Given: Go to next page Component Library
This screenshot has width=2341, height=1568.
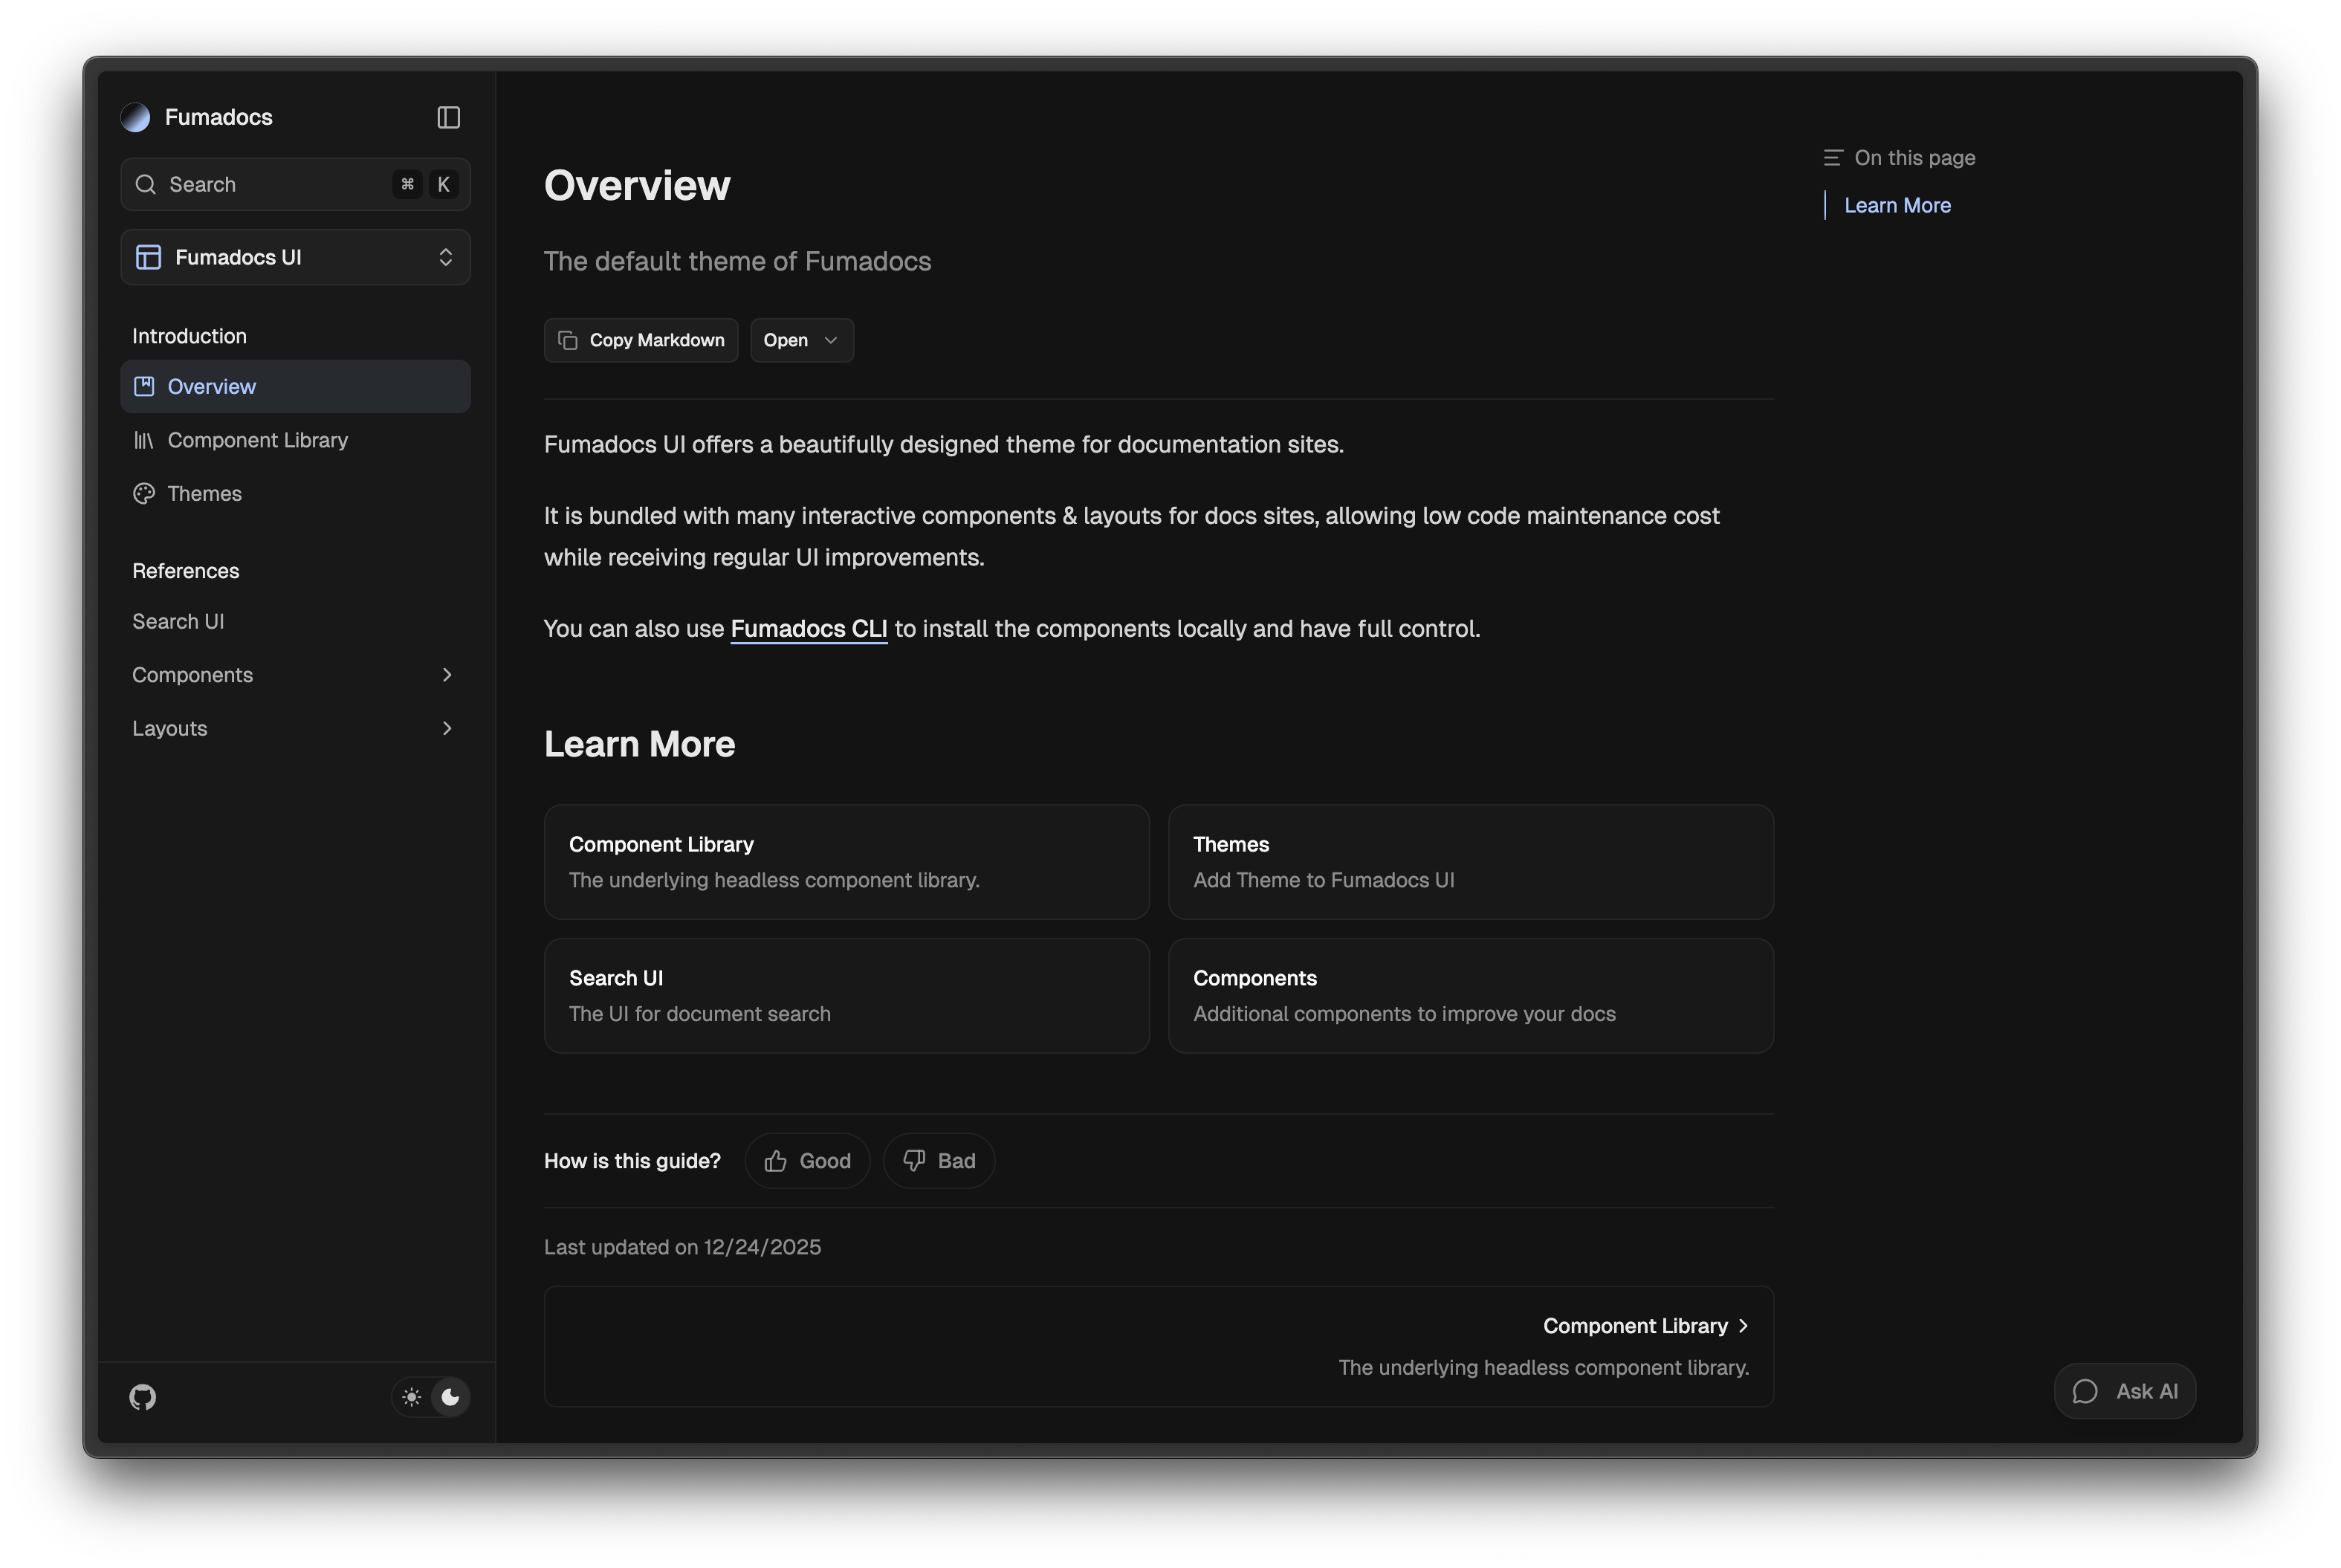Looking at the screenshot, I should click(1158, 1346).
